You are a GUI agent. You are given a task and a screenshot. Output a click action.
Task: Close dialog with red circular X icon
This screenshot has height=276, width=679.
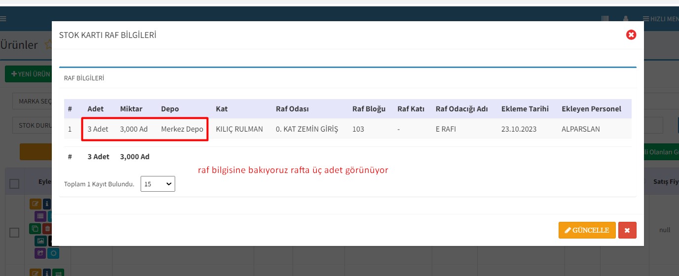(x=631, y=34)
